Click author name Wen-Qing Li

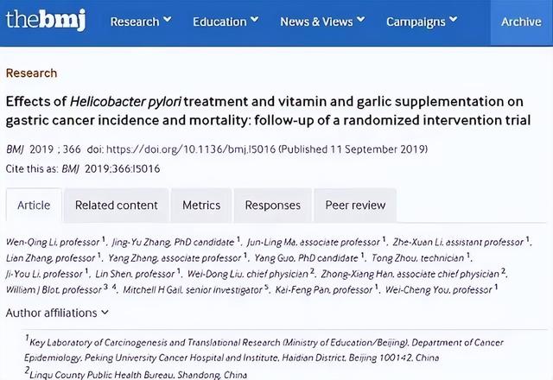[30, 242]
